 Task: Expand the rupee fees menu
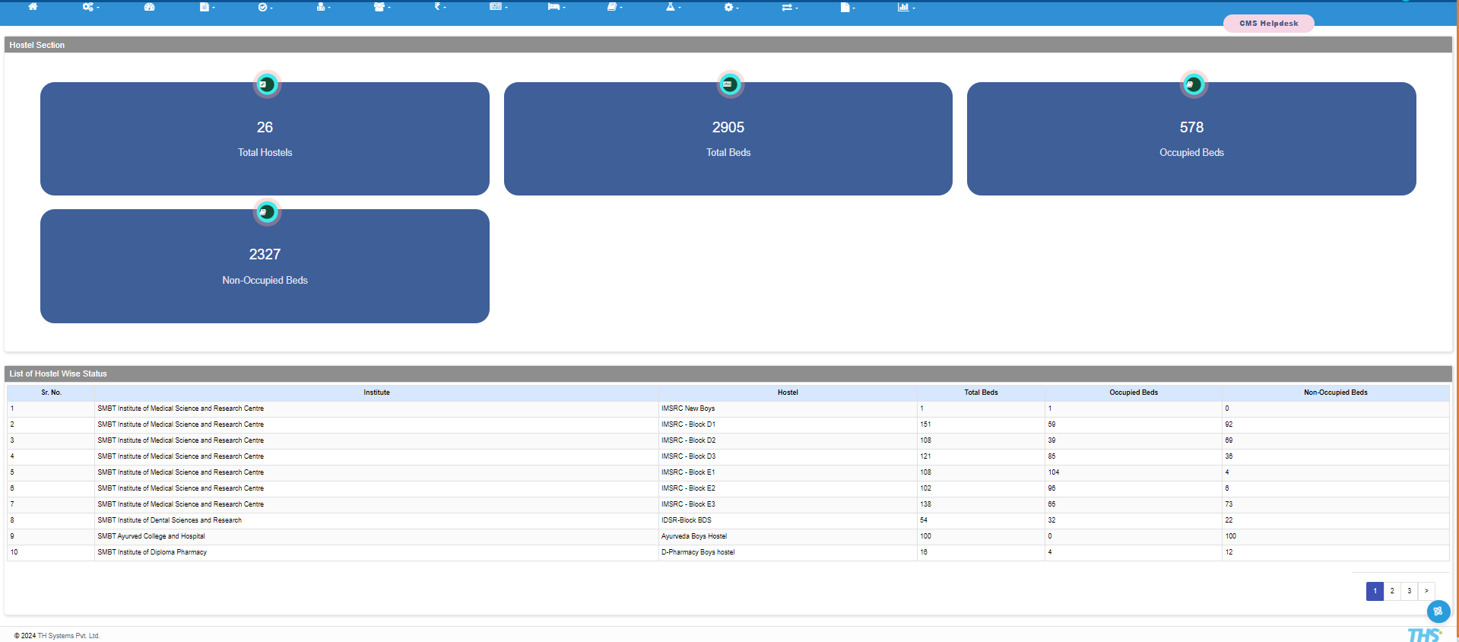439,7
